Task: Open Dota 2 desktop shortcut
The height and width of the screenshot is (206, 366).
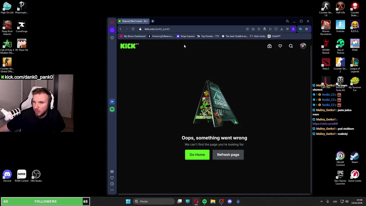Action: pos(326,64)
